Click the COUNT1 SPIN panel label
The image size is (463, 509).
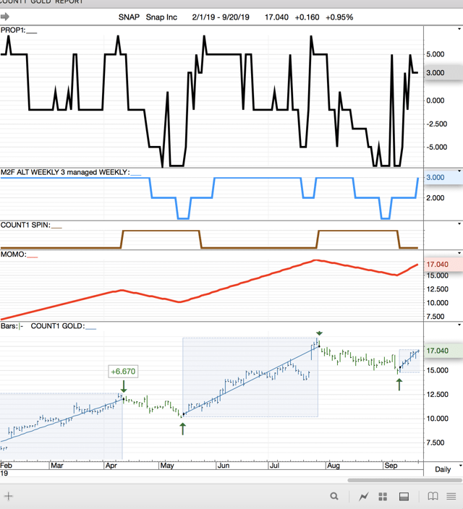(x=25, y=225)
